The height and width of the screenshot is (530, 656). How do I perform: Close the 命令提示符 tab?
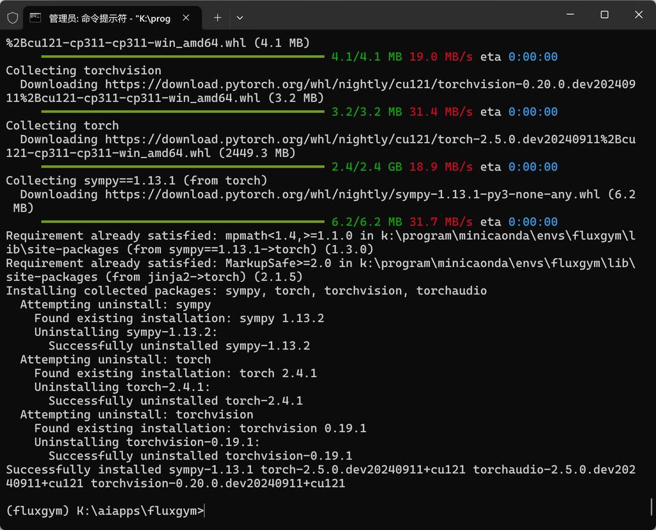pyautogui.click(x=186, y=18)
